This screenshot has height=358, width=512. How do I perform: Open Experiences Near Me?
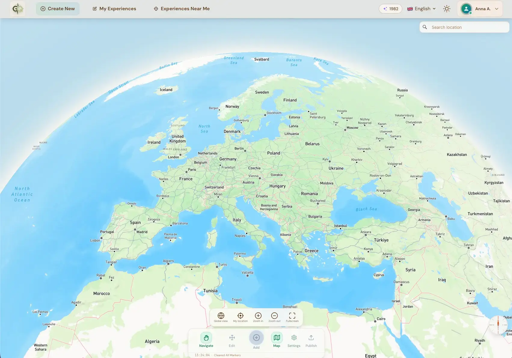(x=182, y=9)
